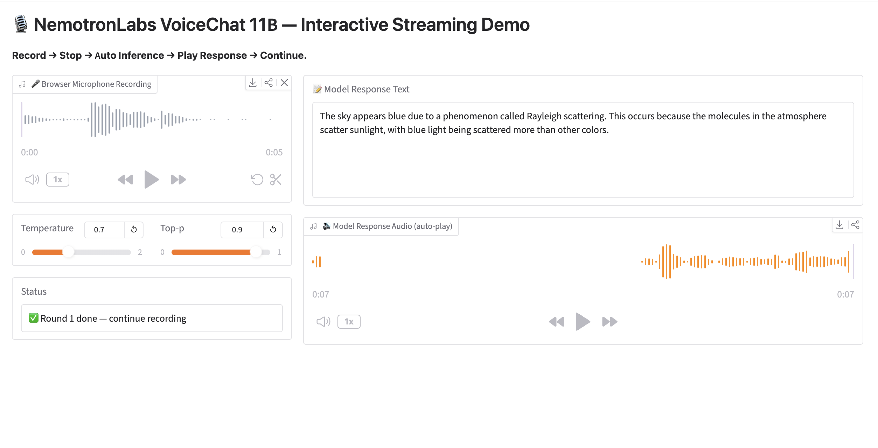Click the "Round 1 done" status text

click(113, 318)
